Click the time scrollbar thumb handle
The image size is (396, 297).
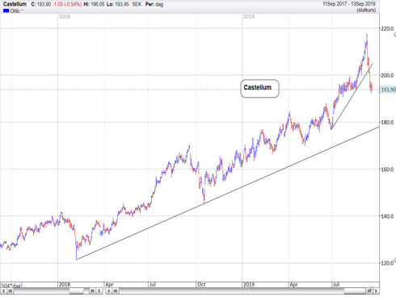tap(355, 291)
